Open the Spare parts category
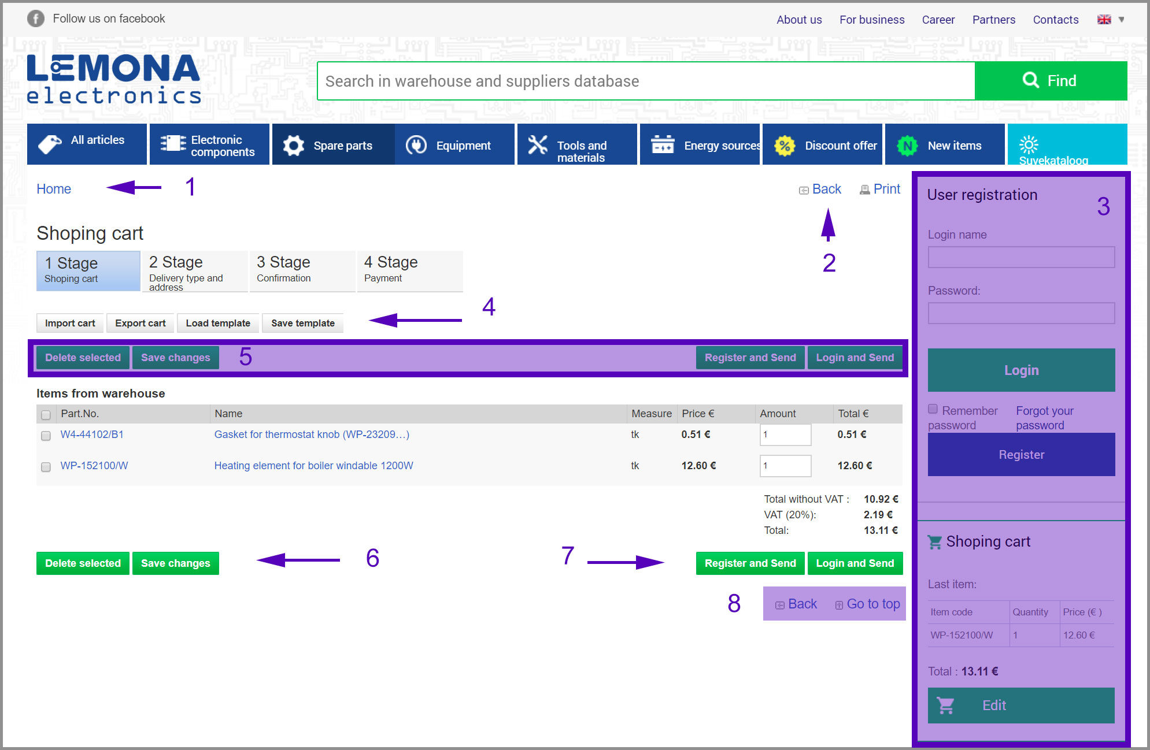 coord(333,144)
